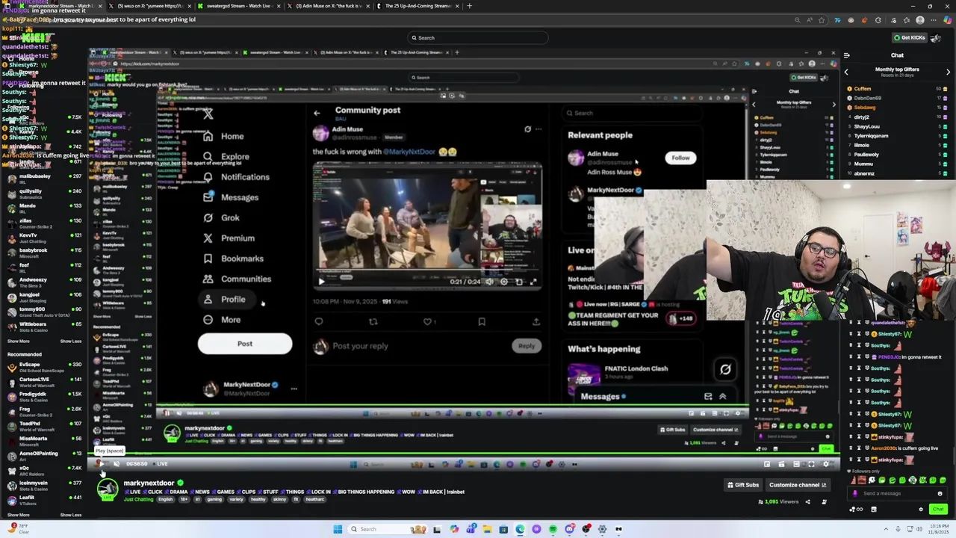Open Notifications in streamed X sidebar
The height and width of the screenshot is (538, 956).
236,177
